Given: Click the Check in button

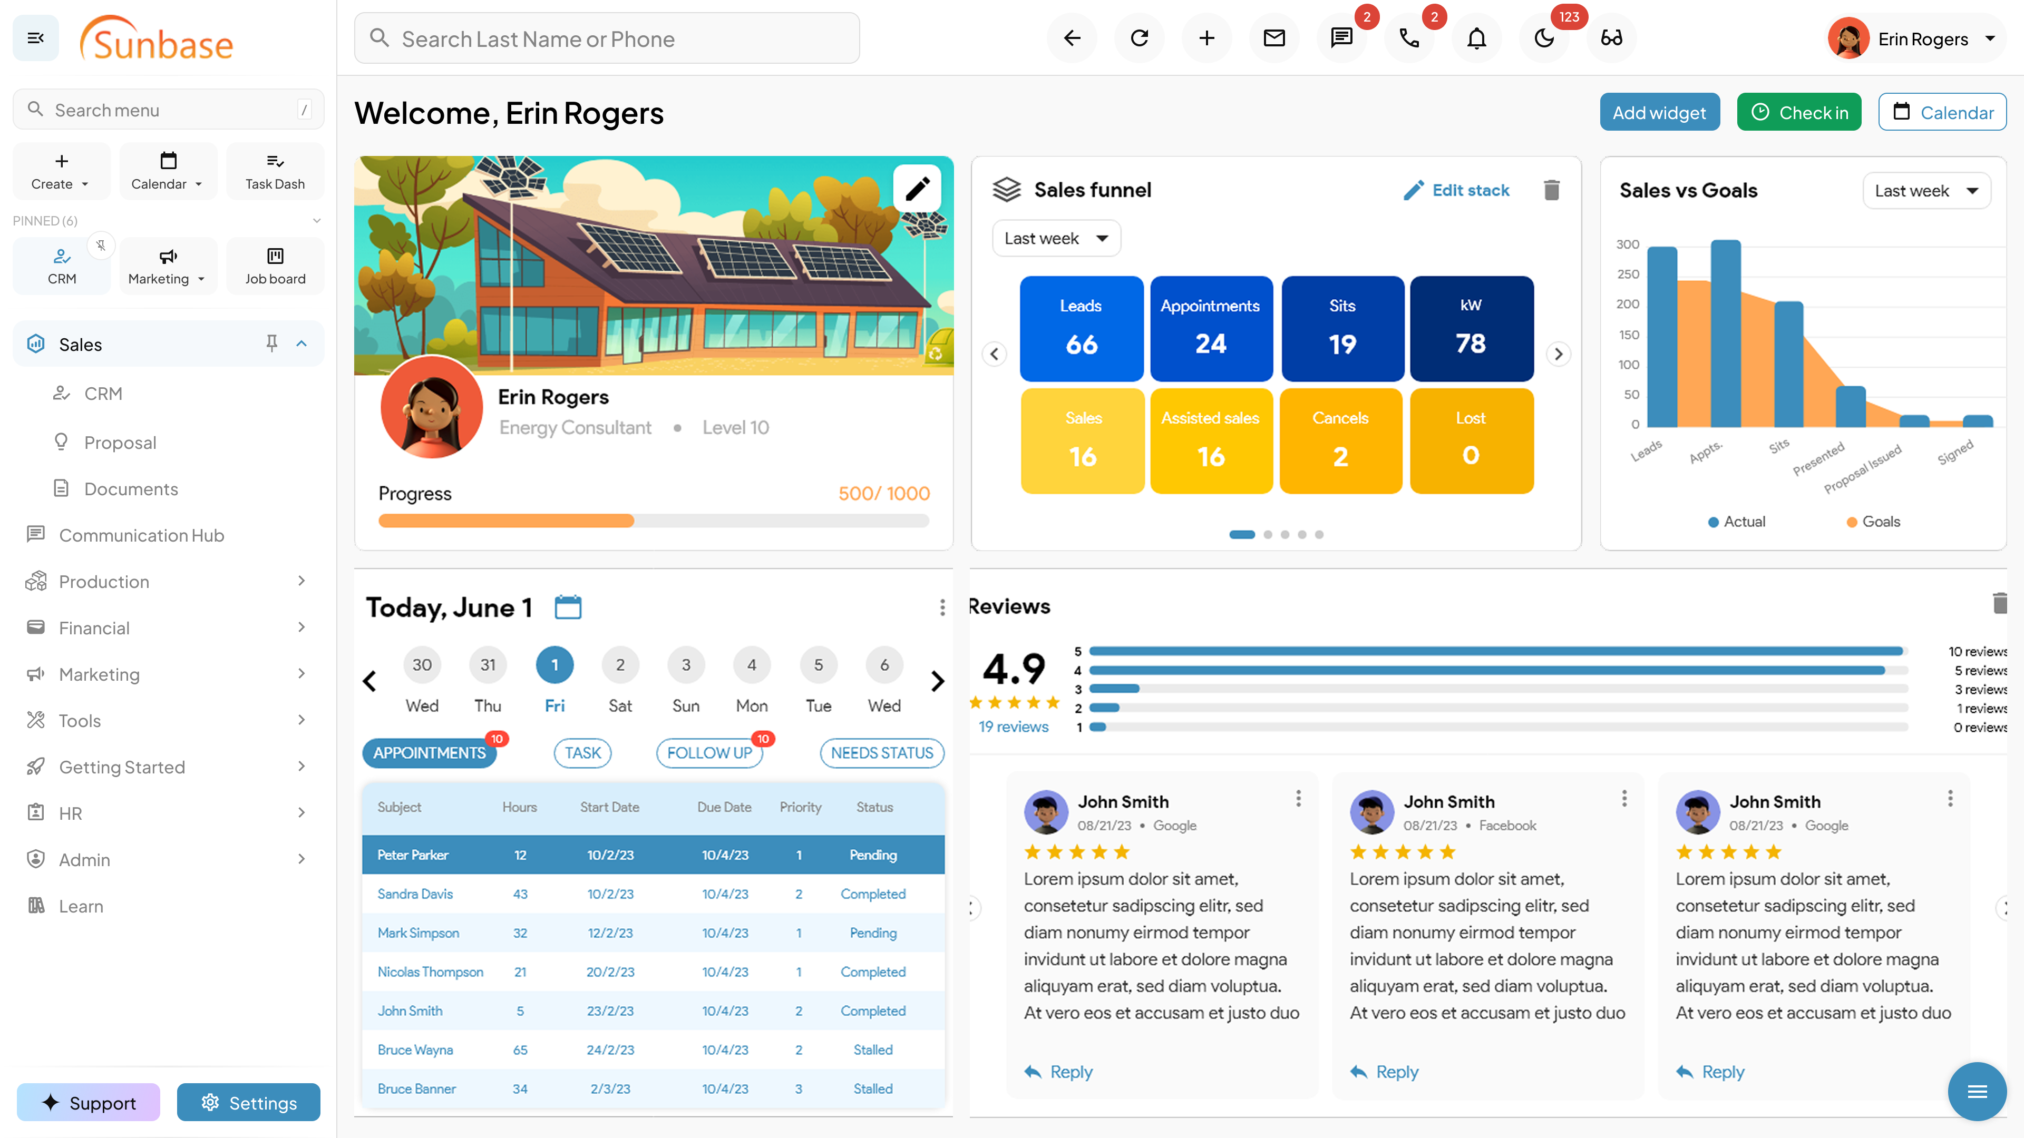Looking at the screenshot, I should coord(1798,112).
